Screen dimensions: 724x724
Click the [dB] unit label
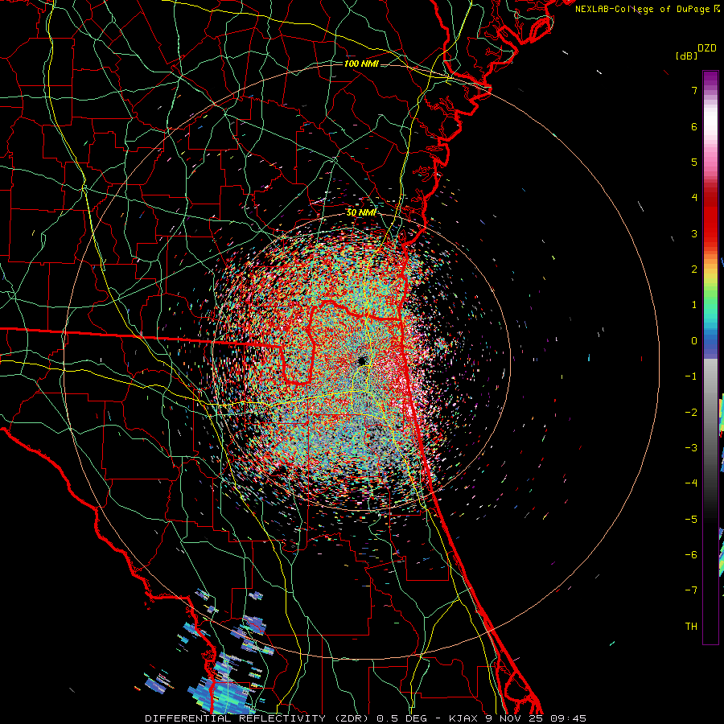[686, 56]
